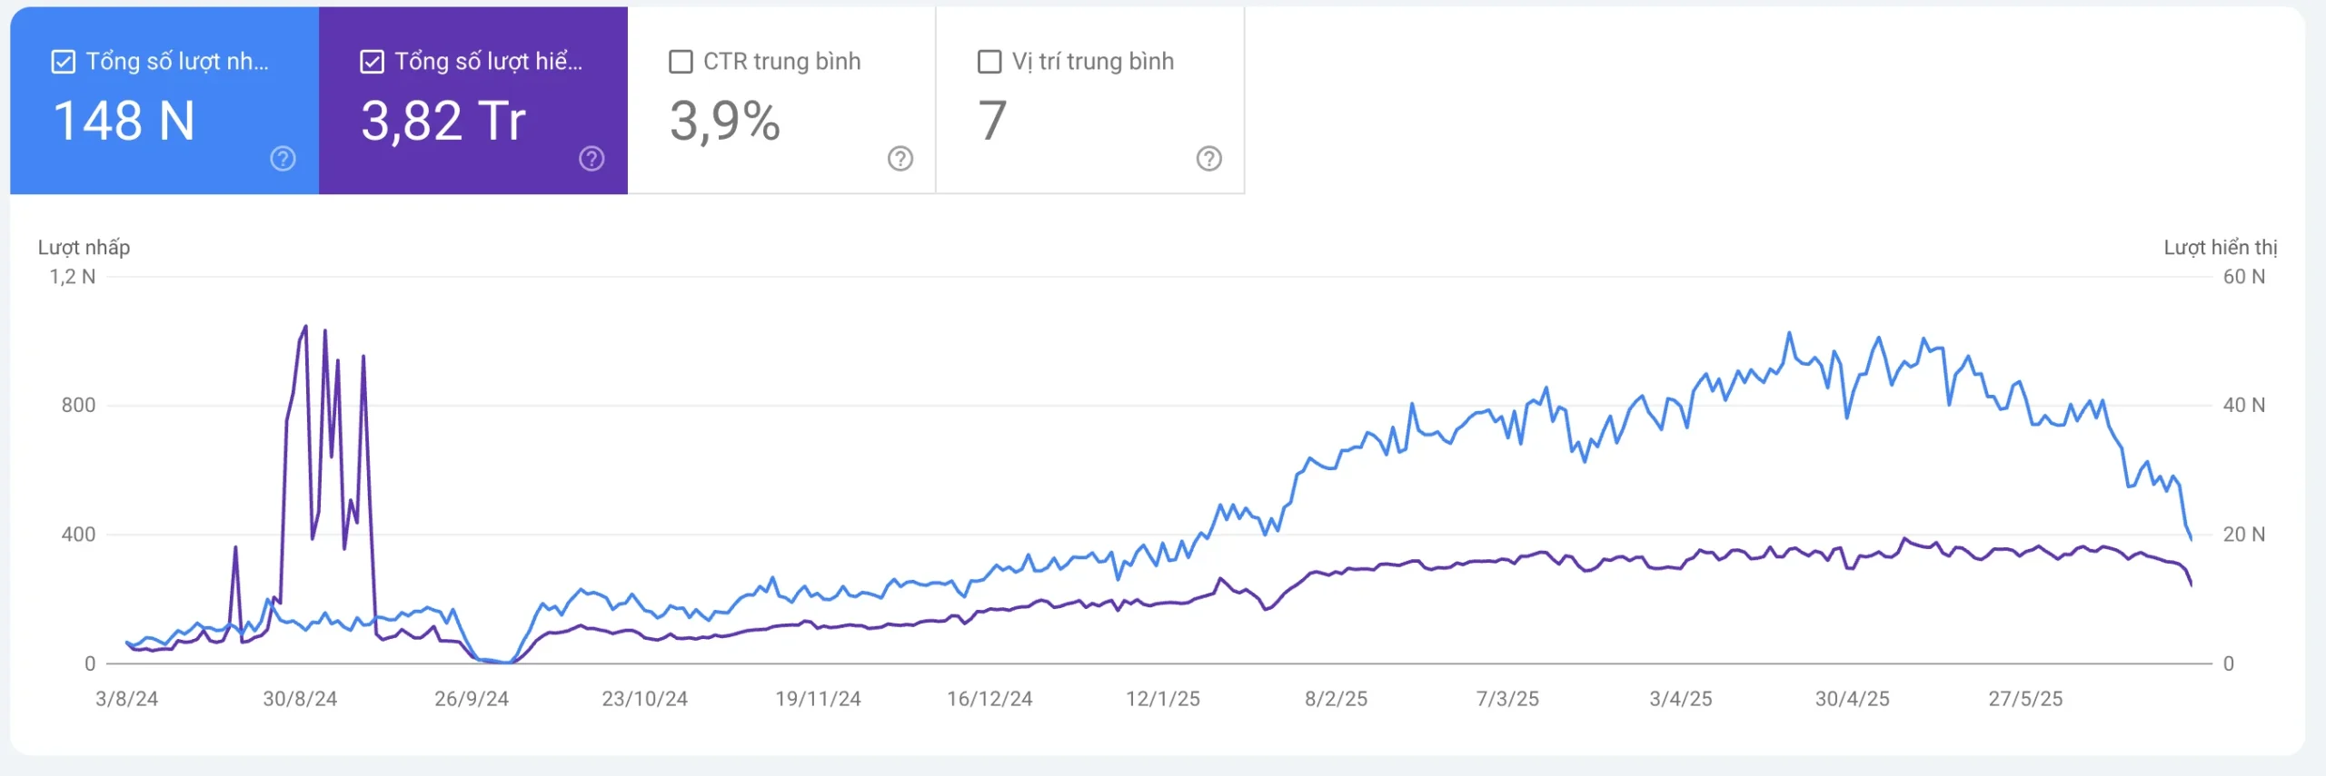Click the Vị trí trung bình metric card

point(1090,100)
